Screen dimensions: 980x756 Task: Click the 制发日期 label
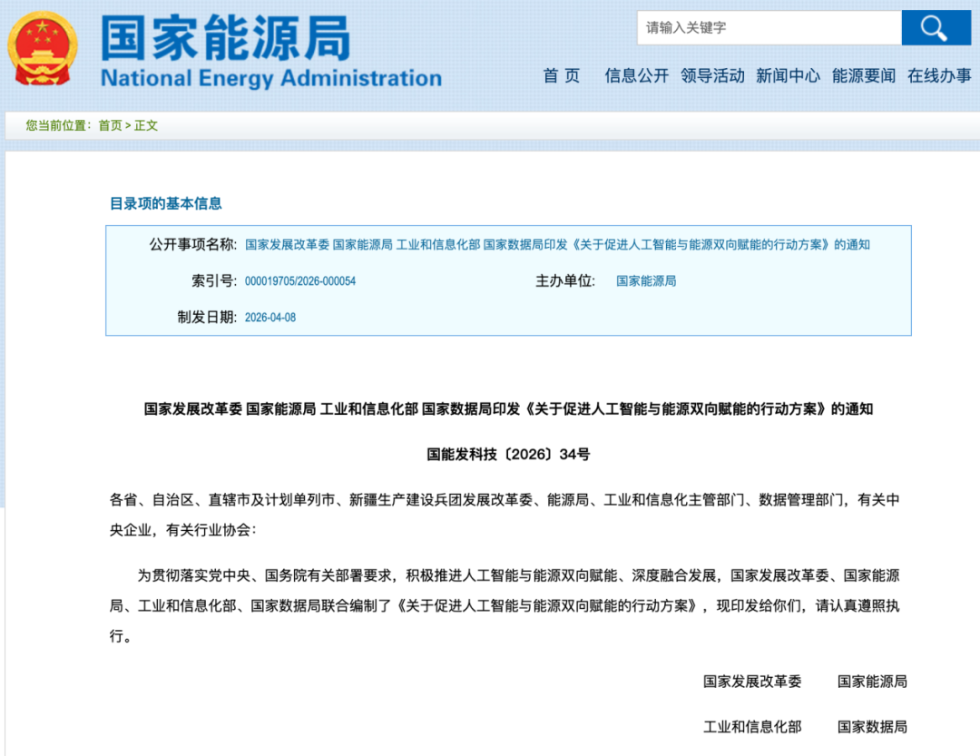point(207,318)
